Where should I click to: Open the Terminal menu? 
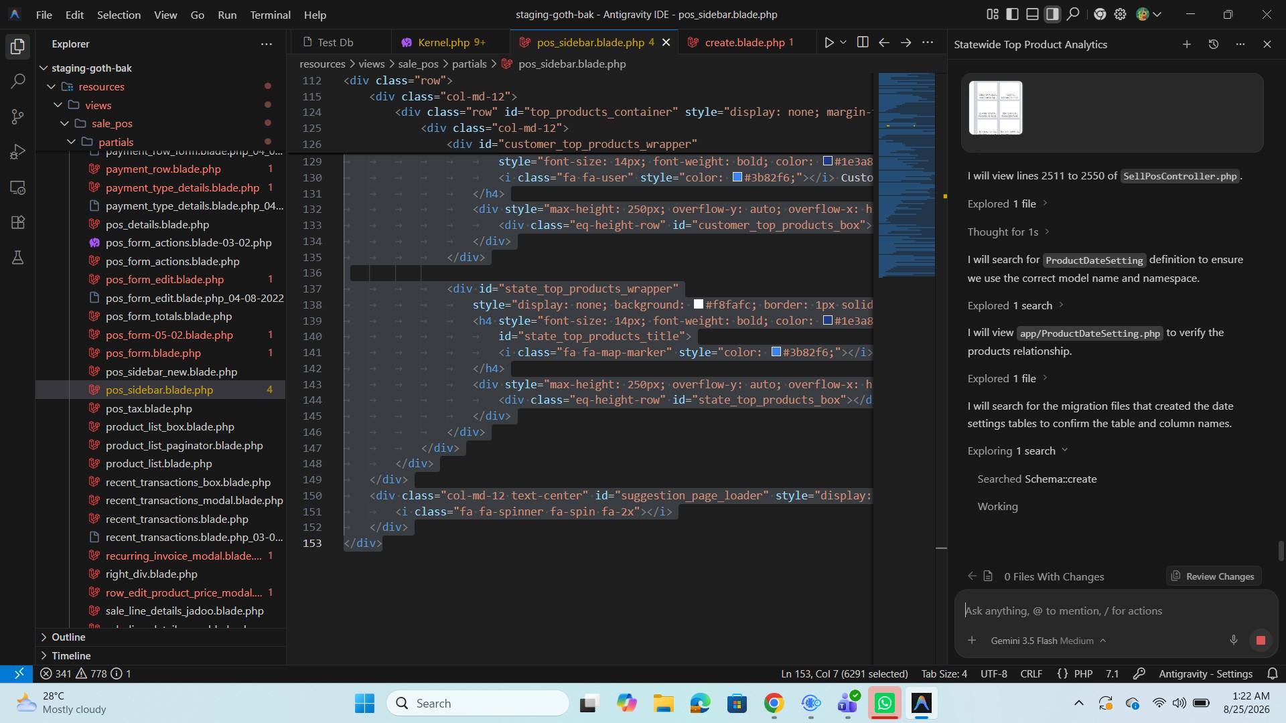pyautogui.click(x=270, y=14)
